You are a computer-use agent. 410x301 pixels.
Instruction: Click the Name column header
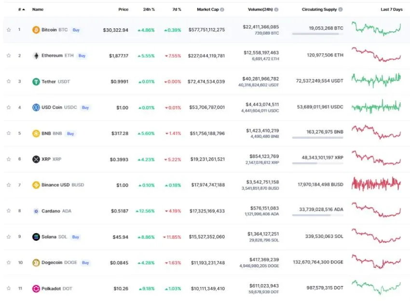(38, 9)
